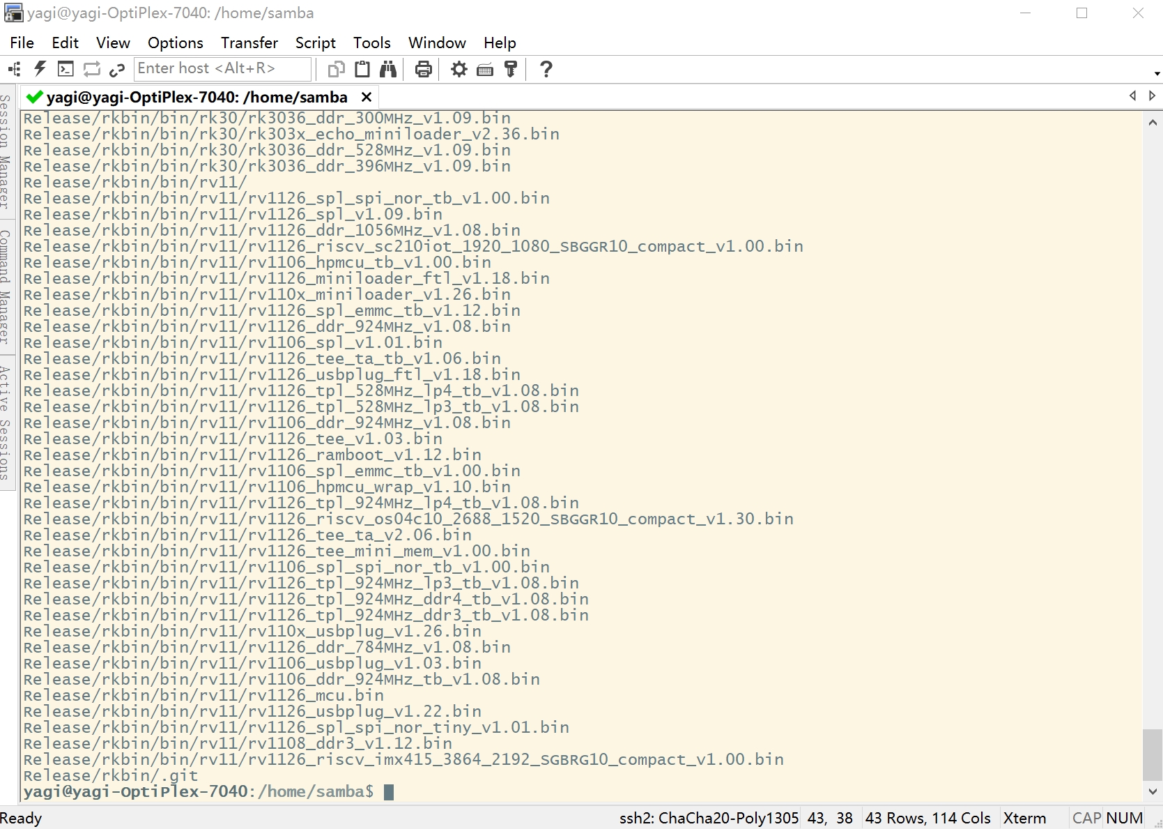Image resolution: width=1163 pixels, height=829 pixels.
Task: Expand the toolbar overflow arrow
Action: click(1157, 73)
